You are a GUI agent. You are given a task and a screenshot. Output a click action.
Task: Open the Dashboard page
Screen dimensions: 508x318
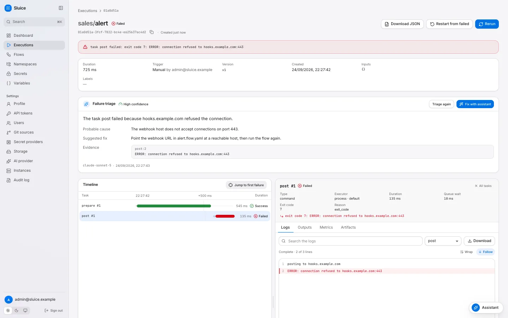click(34, 35)
